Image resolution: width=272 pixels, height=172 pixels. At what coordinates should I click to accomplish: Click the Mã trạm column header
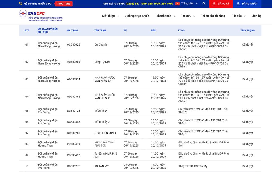point(72,30)
